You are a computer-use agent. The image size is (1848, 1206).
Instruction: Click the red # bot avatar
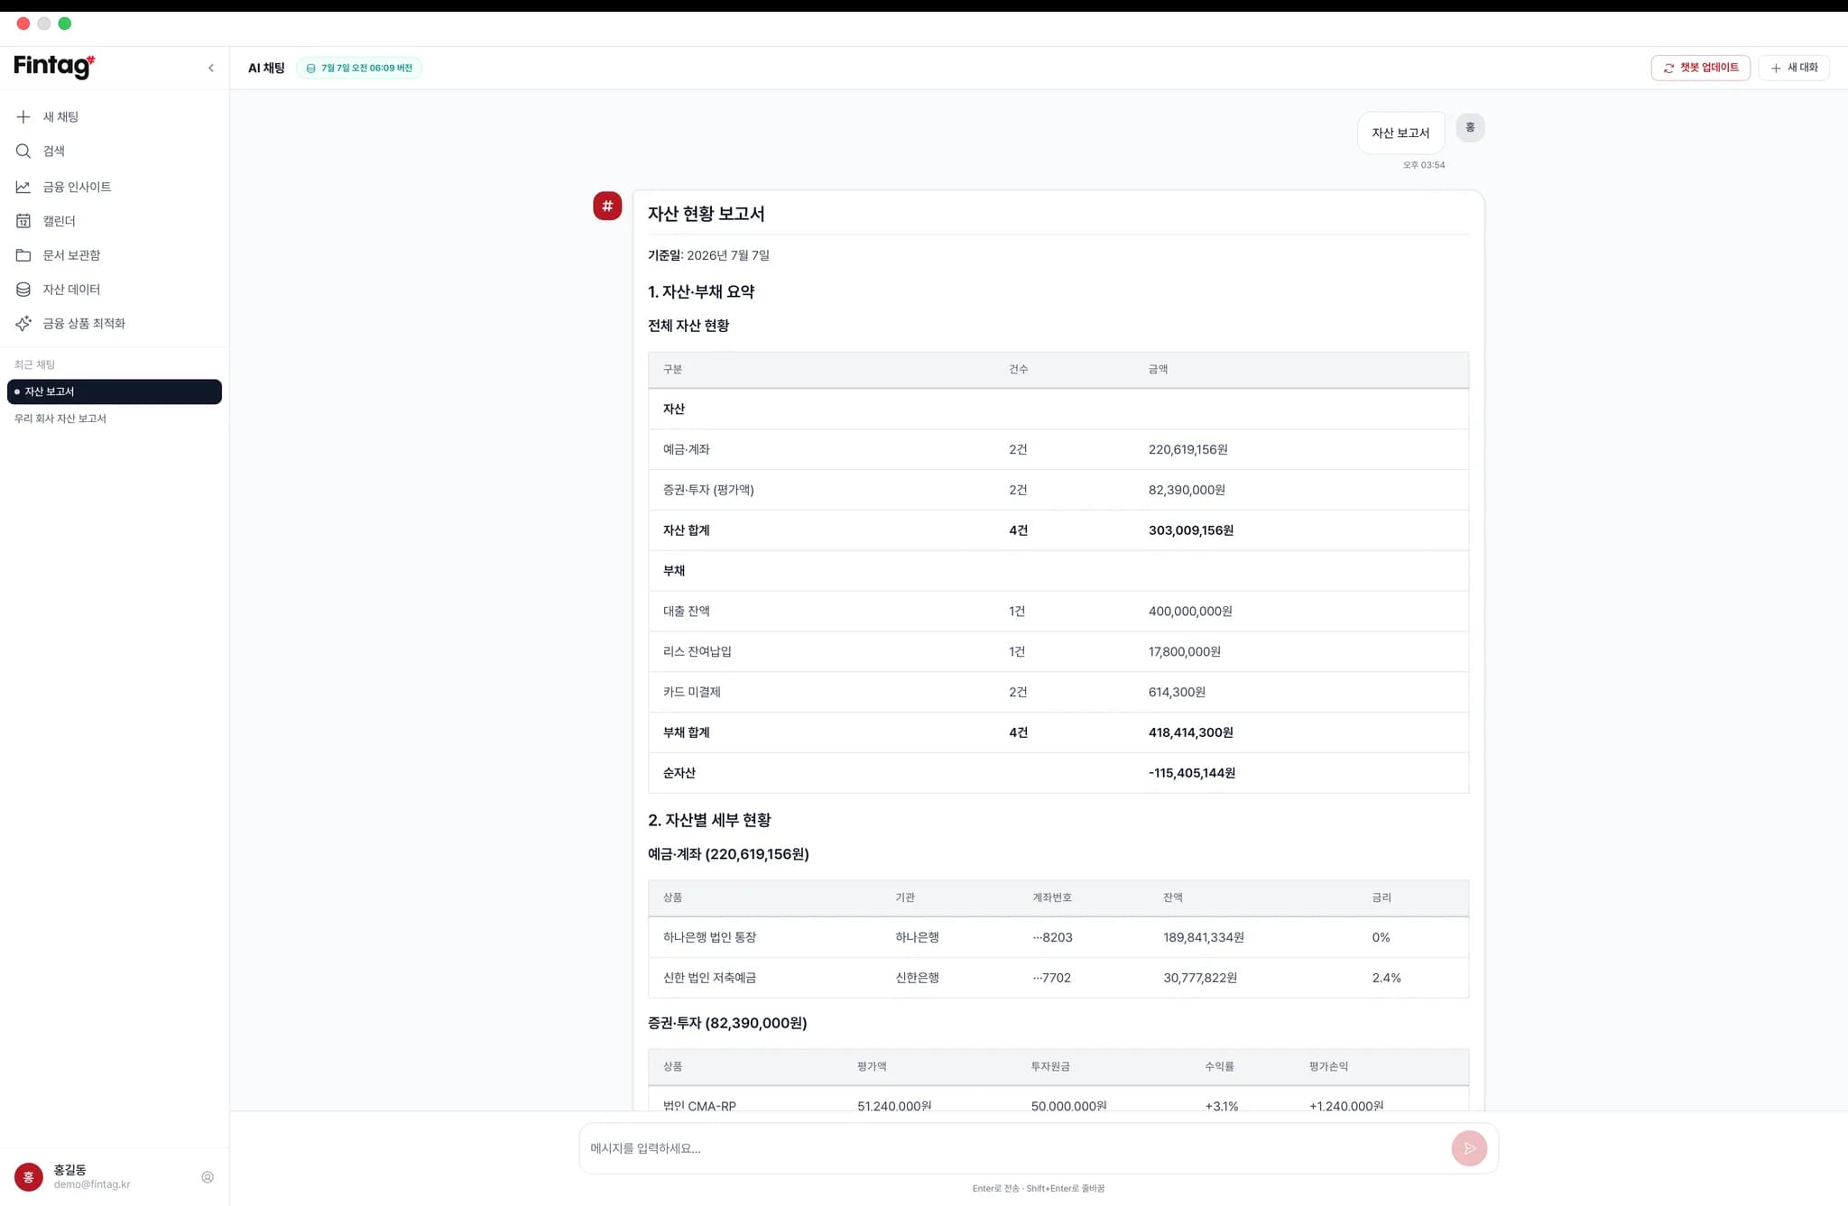[607, 206]
